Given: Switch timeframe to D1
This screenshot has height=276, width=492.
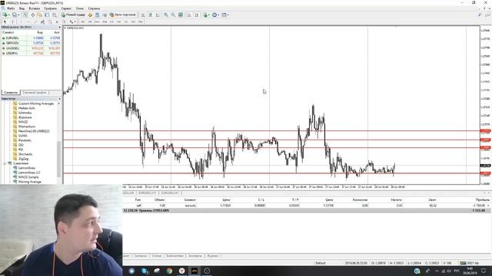Looking at the screenshot, I should (126, 22).
